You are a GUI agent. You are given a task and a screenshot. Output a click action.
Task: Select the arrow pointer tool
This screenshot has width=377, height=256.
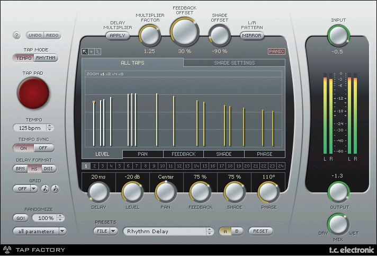[85, 51]
